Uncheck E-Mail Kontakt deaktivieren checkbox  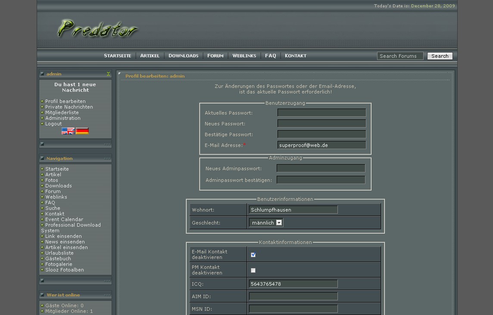(253, 255)
